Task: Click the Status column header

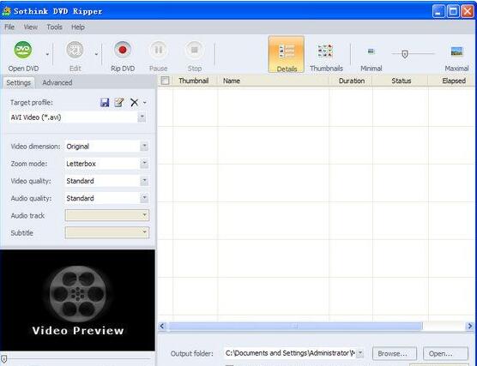Action: (401, 81)
